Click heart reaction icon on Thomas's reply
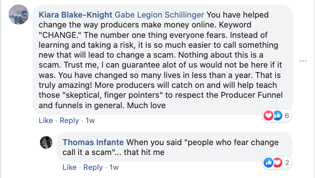Screen dimensions: 315x178 [278, 163]
